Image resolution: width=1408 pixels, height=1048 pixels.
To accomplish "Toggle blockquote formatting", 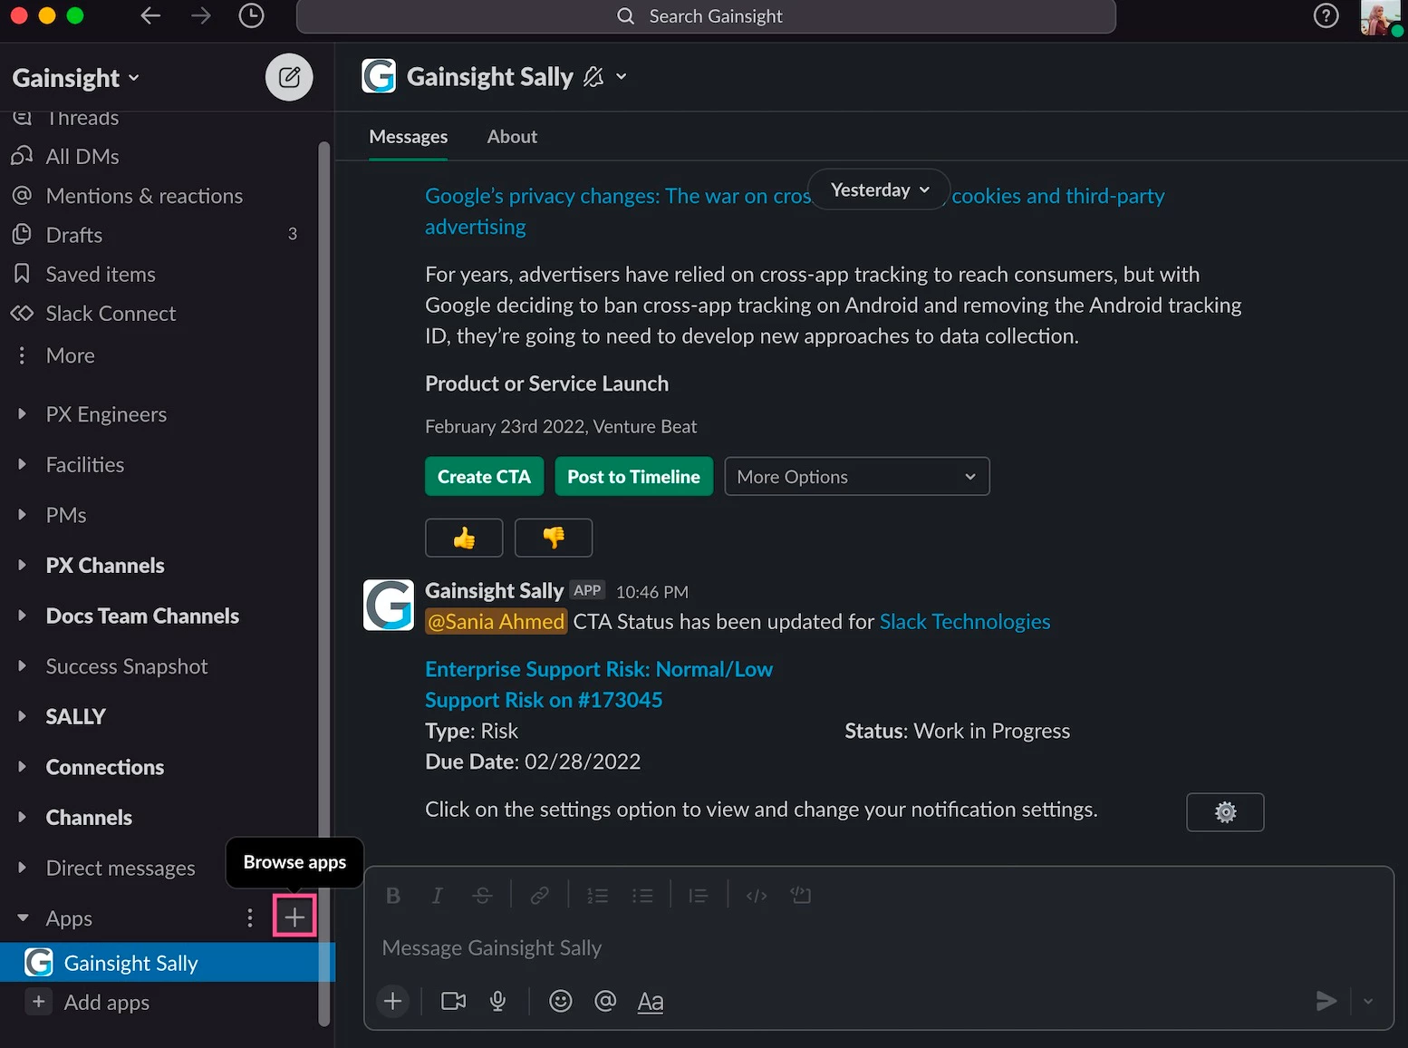I will [698, 896].
